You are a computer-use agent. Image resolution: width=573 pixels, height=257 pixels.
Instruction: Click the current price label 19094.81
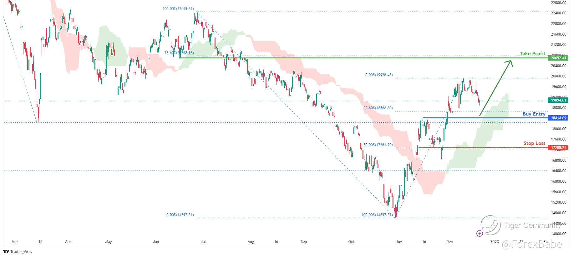pyautogui.click(x=558, y=100)
